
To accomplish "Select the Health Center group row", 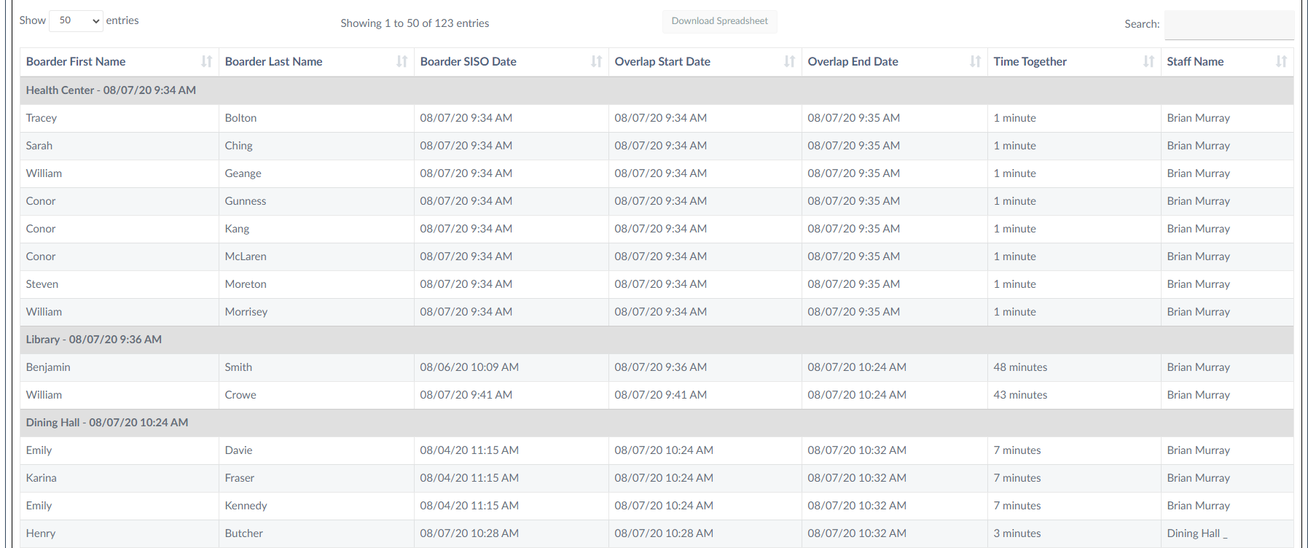I will [657, 90].
